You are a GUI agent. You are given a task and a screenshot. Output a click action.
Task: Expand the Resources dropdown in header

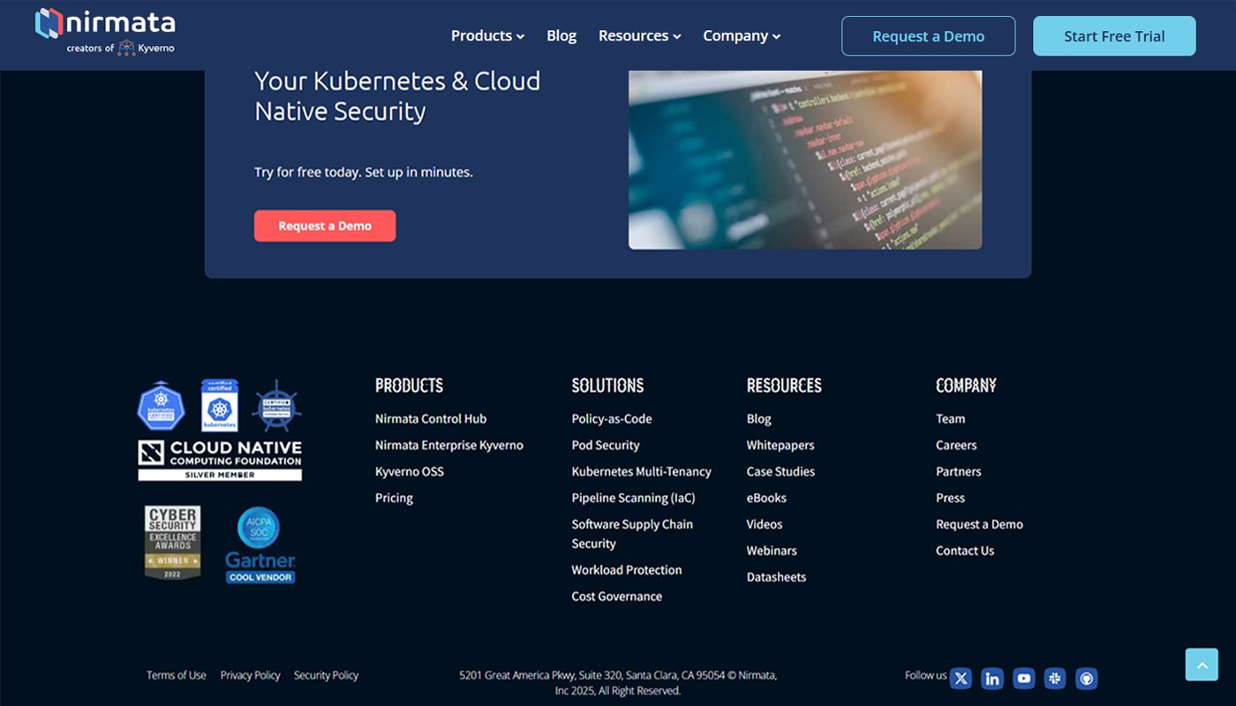pyautogui.click(x=639, y=36)
